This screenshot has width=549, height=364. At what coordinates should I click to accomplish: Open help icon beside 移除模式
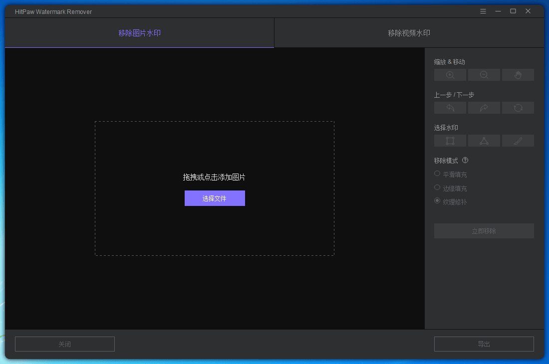465,161
